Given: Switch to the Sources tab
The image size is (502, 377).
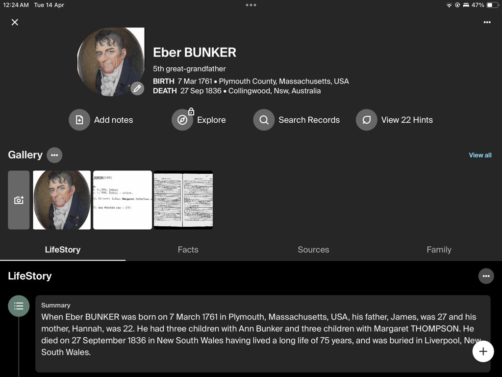Looking at the screenshot, I should coord(313,250).
